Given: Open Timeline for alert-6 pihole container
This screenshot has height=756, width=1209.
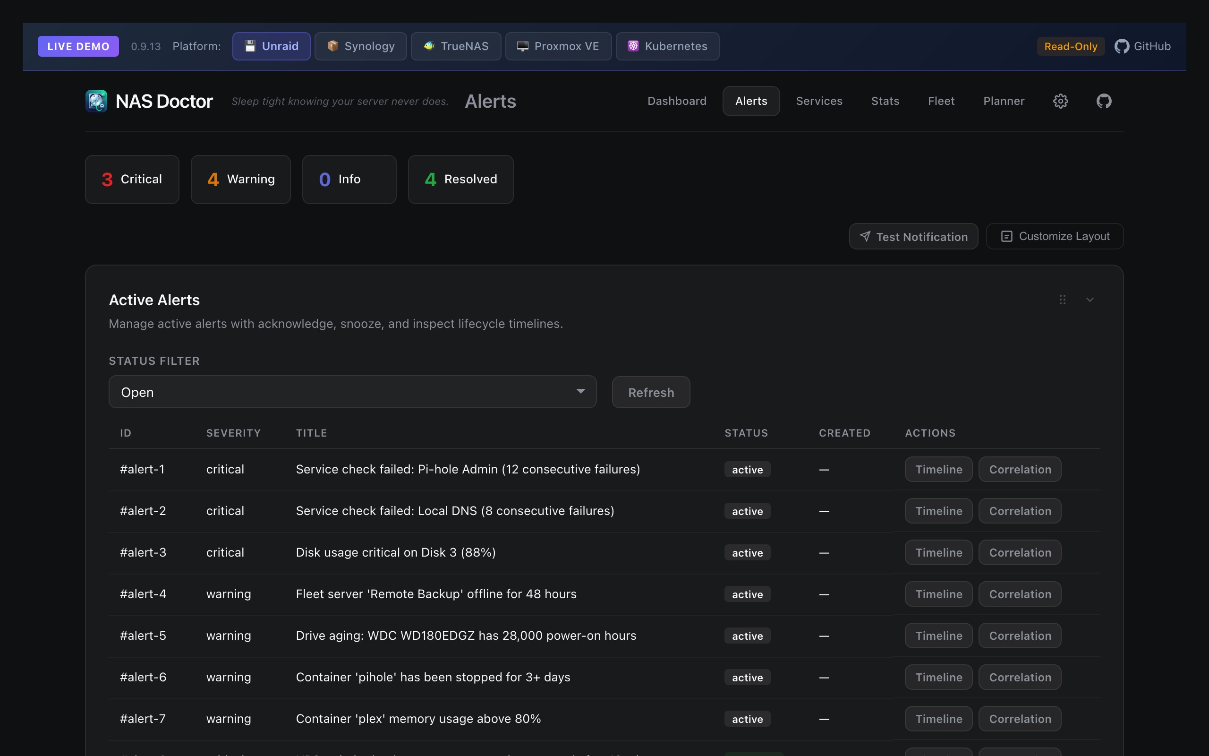Looking at the screenshot, I should (x=938, y=677).
